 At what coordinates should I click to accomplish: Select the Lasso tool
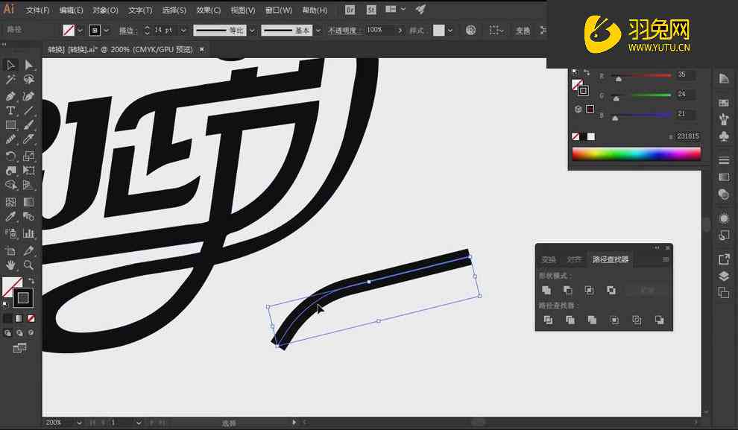pyautogui.click(x=28, y=80)
